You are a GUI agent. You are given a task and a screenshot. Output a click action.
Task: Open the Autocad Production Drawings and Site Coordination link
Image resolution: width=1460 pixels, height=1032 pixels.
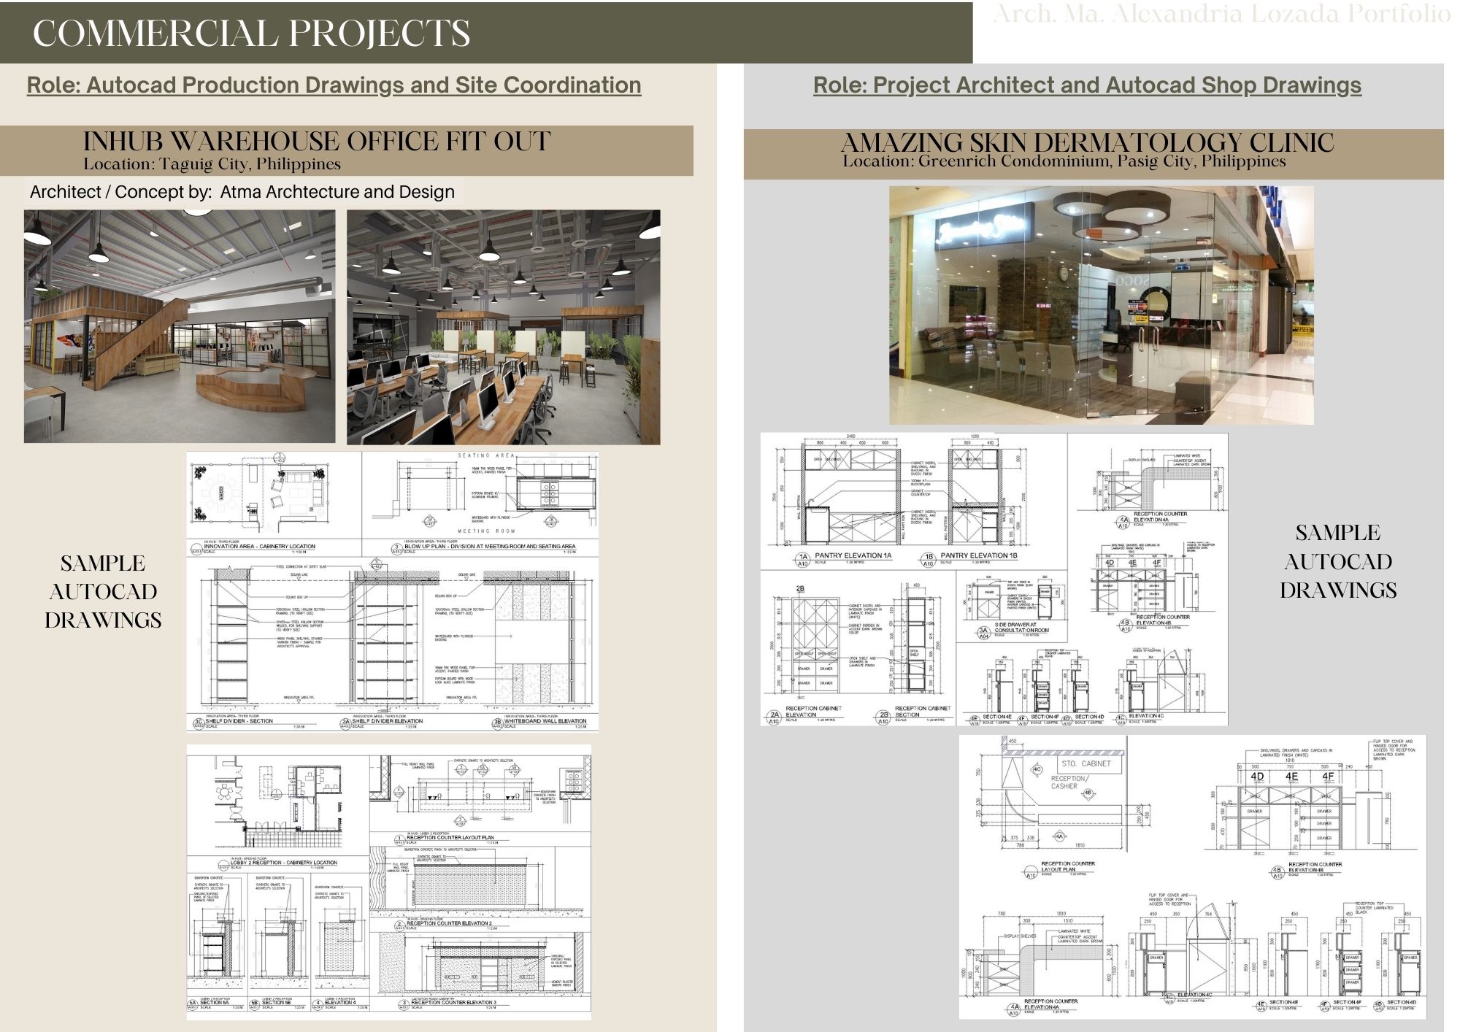pyautogui.click(x=334, y=85)
